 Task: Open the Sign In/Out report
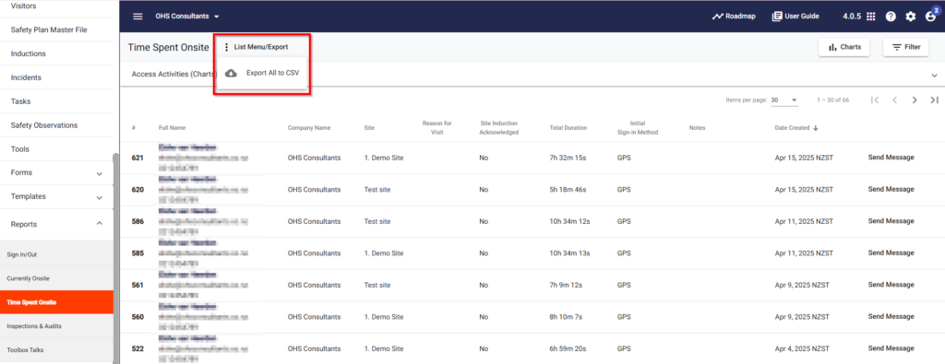click(56, 254)
